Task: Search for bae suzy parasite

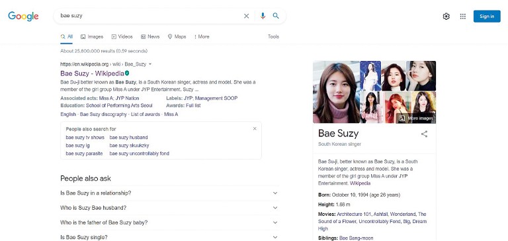Action: point(84,154)
